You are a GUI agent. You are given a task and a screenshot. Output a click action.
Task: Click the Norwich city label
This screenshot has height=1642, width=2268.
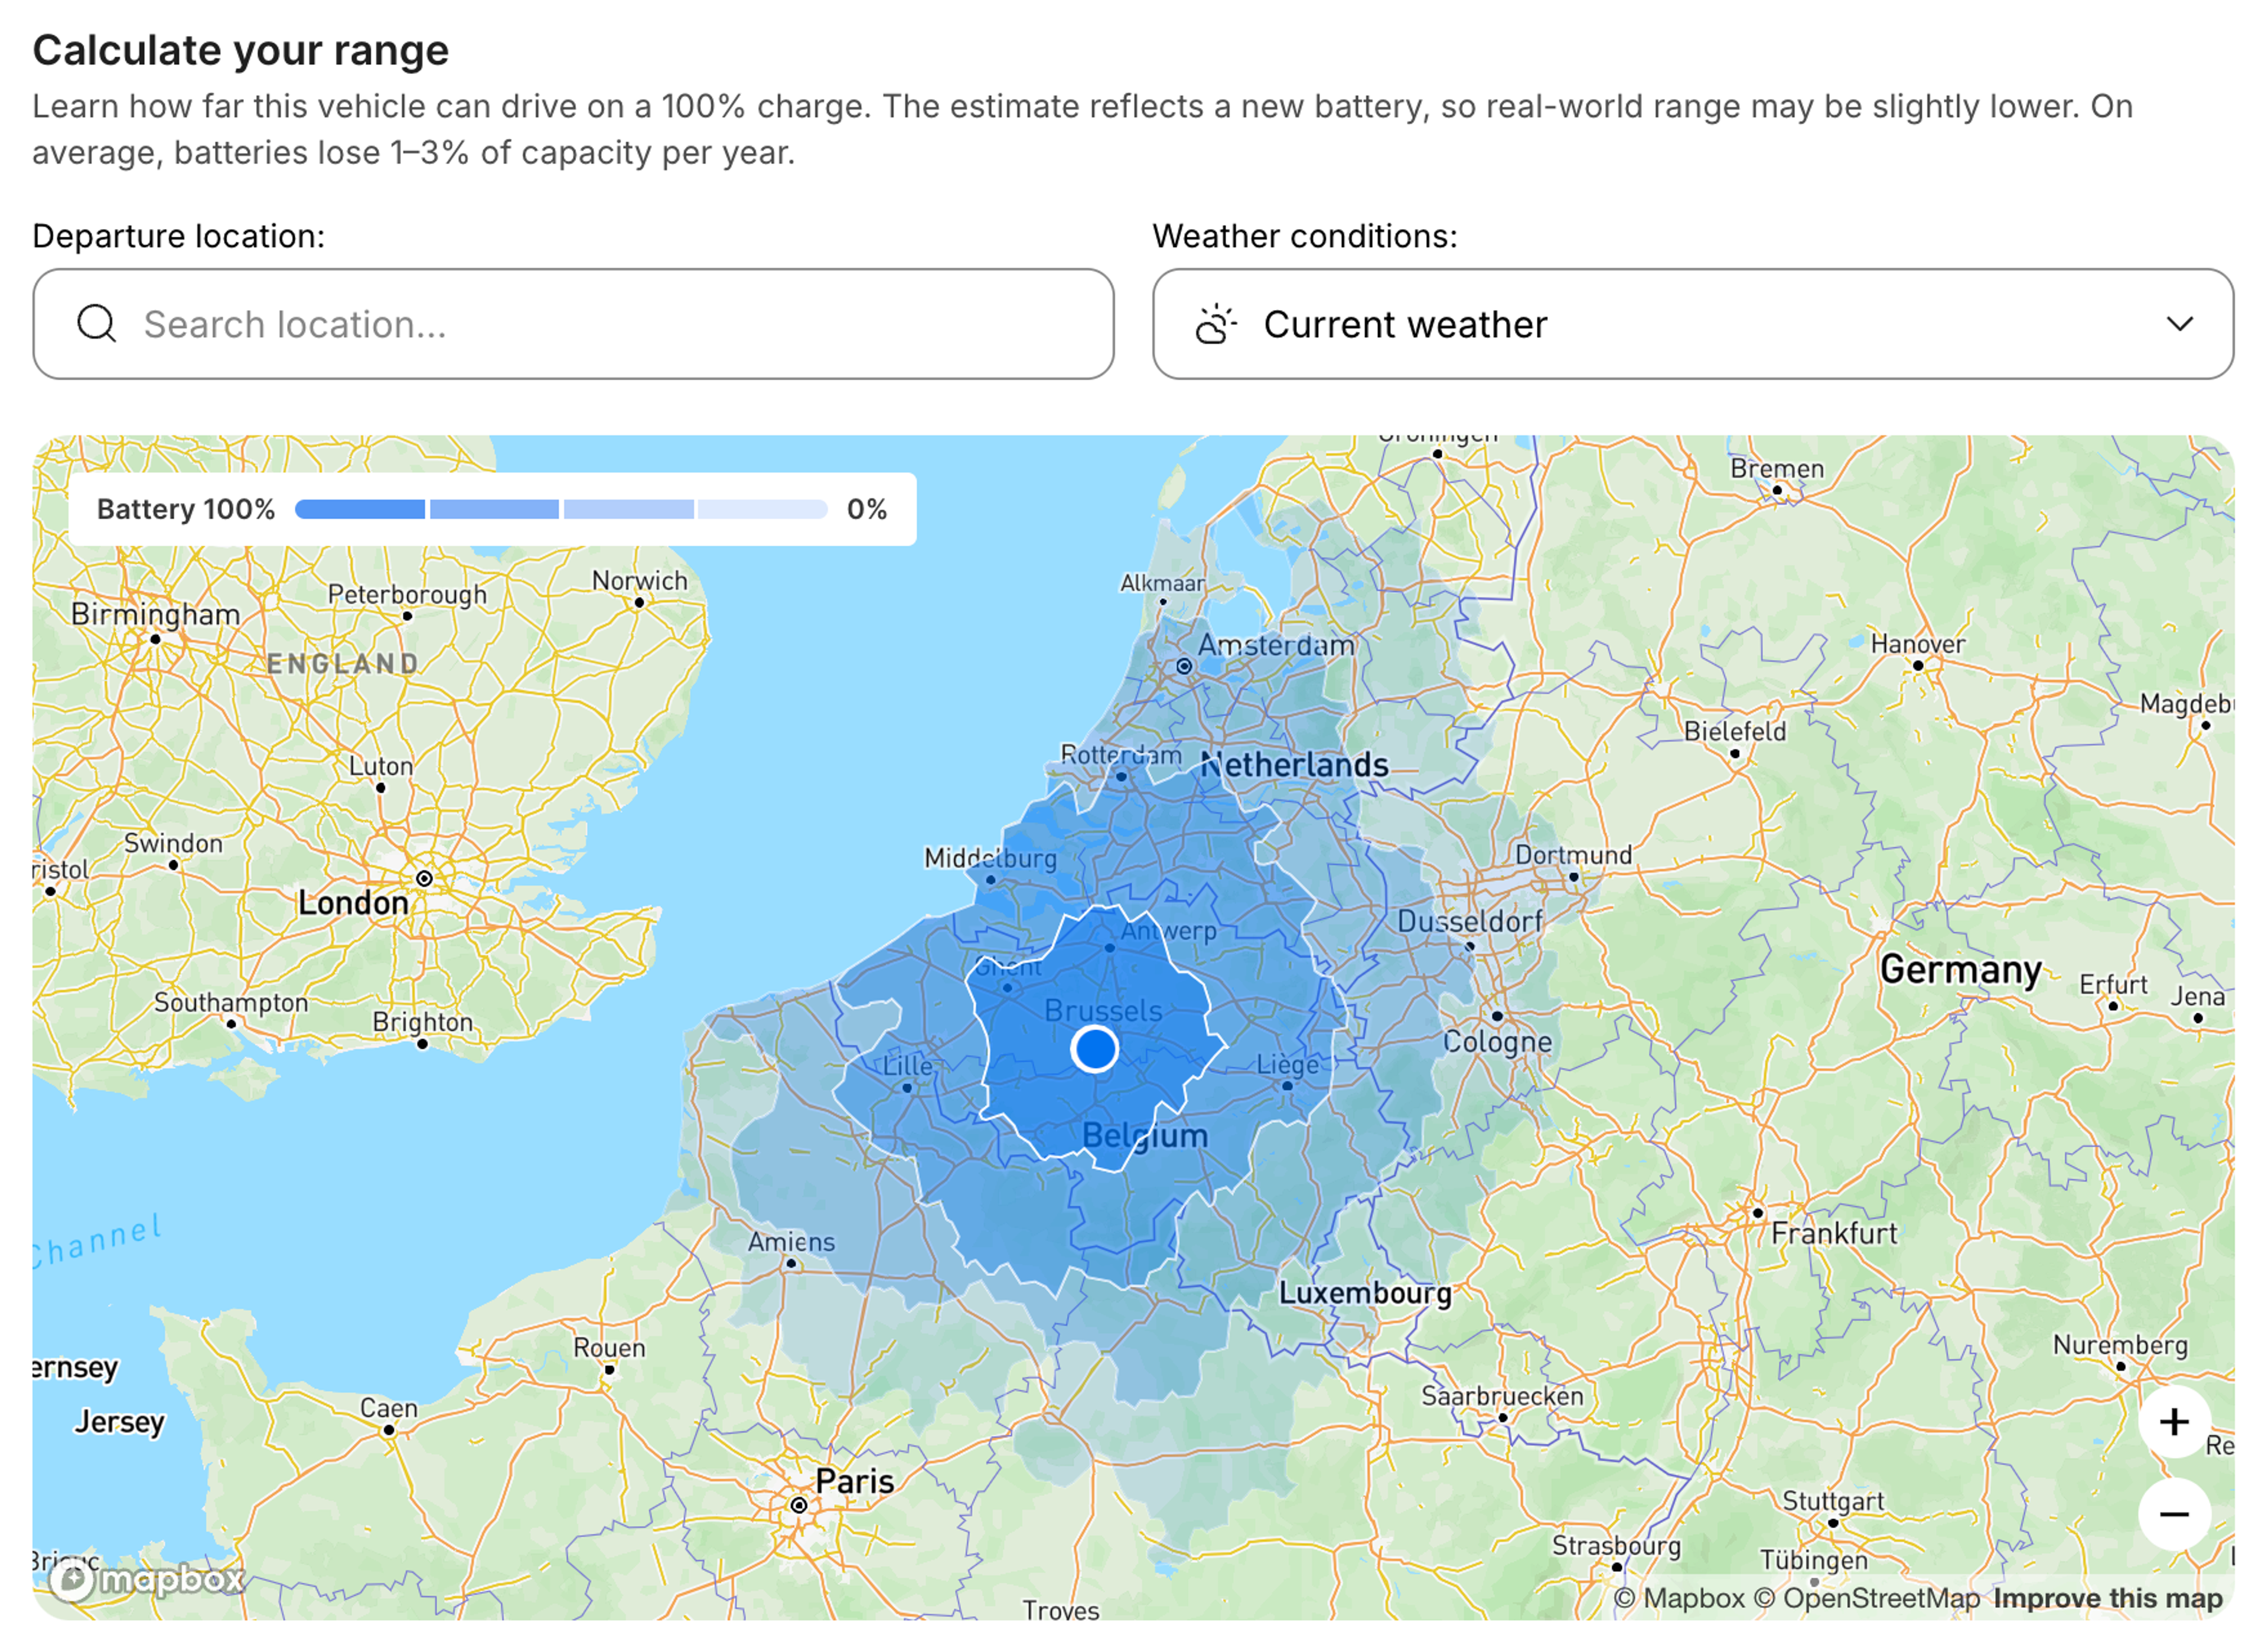[x=639, y=580]
